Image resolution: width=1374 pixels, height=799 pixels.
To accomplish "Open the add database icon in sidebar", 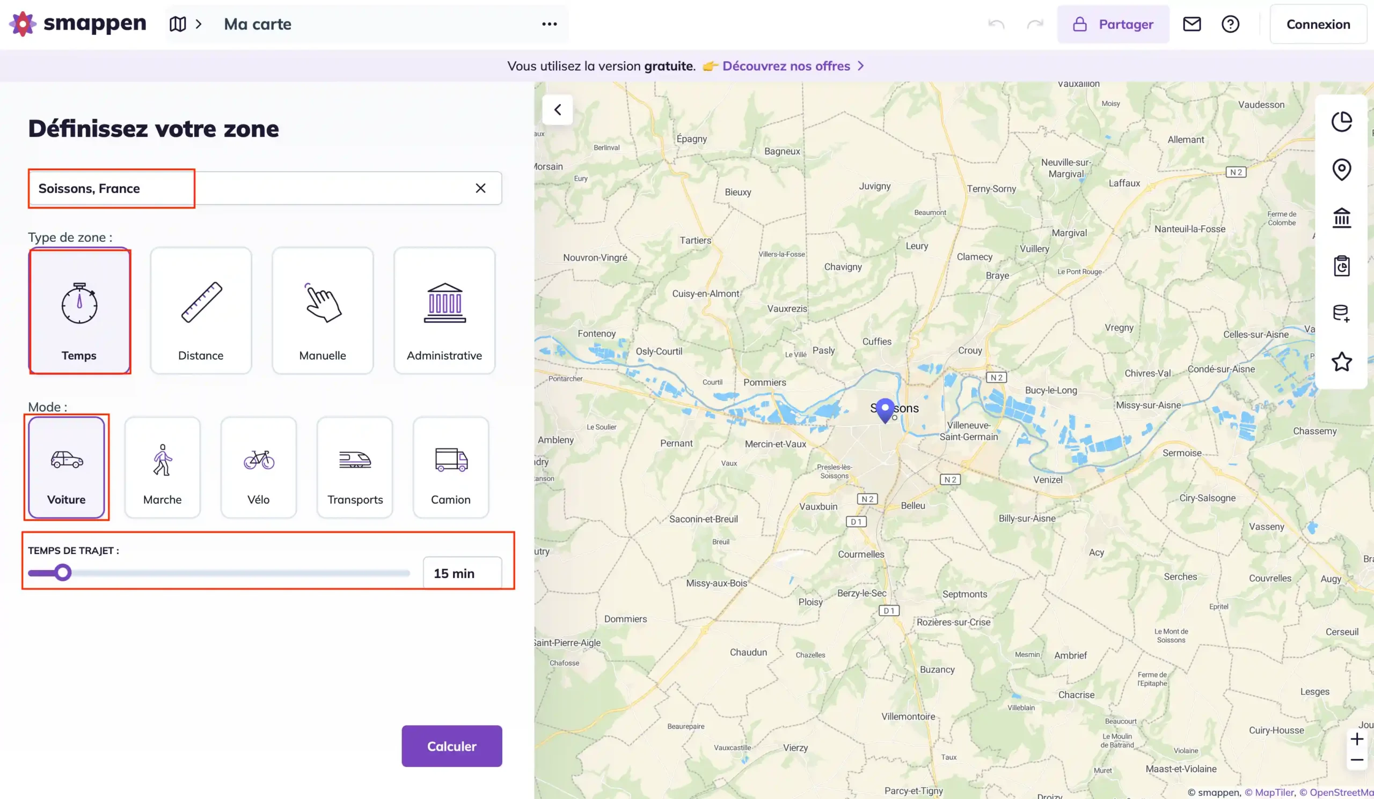I will coord(1341,314).
